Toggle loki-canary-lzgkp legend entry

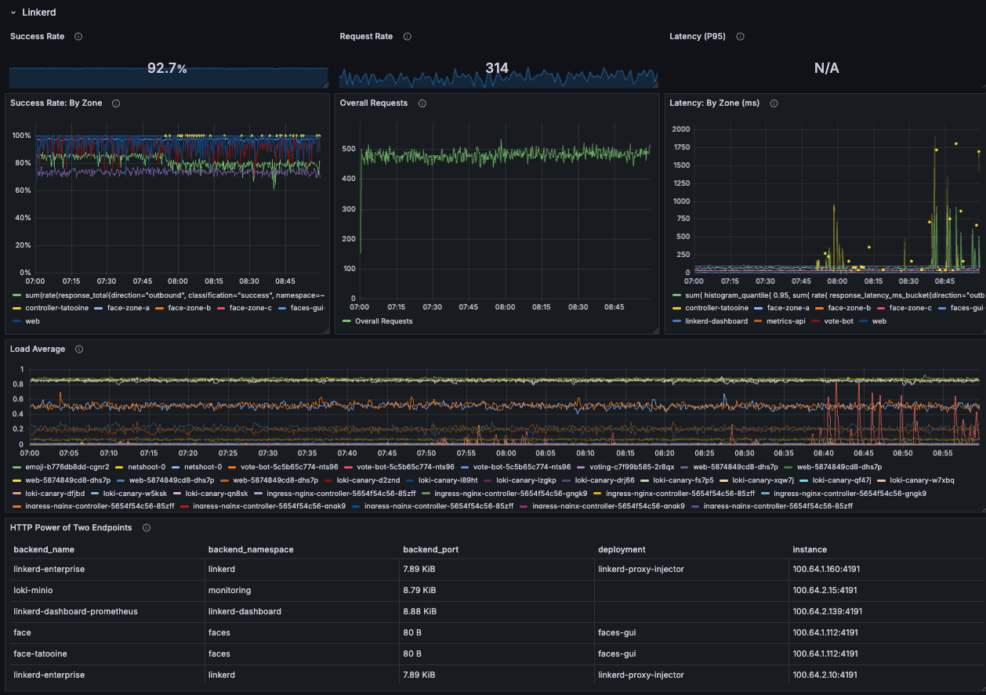526,480
